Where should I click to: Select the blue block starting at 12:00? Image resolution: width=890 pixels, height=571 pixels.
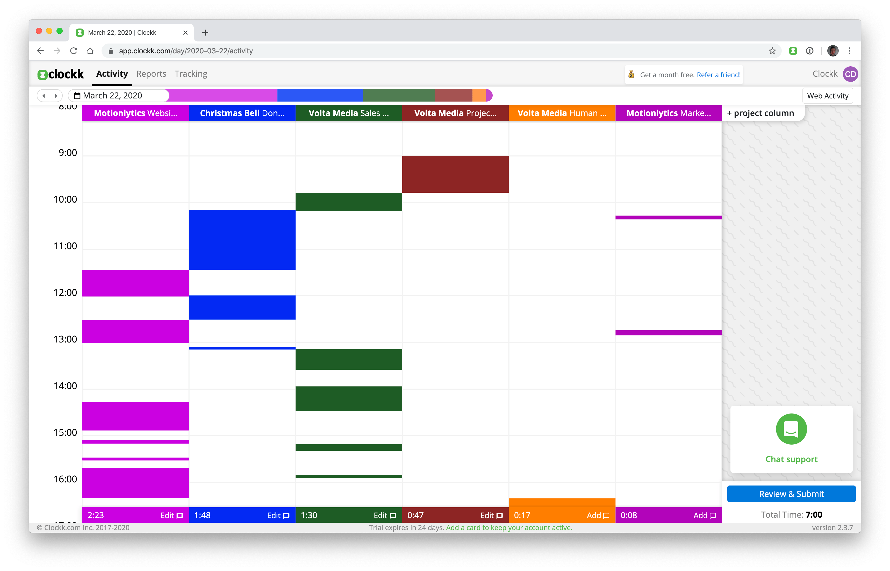click(242, 307)
